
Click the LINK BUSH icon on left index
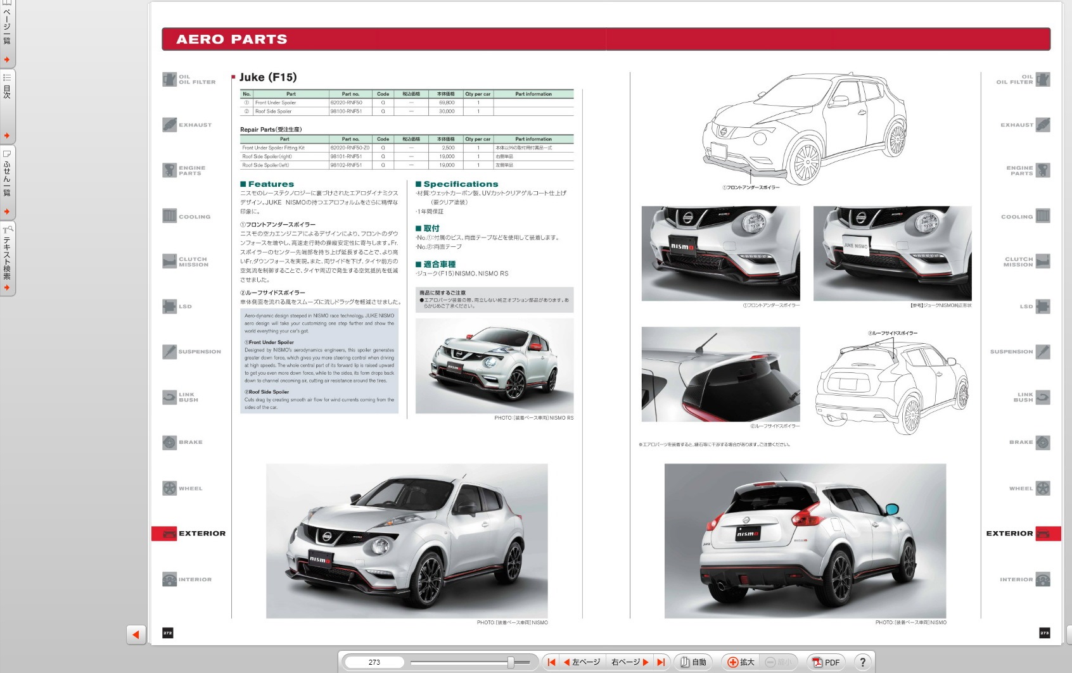pyautogui.click(x=169, y=397)
